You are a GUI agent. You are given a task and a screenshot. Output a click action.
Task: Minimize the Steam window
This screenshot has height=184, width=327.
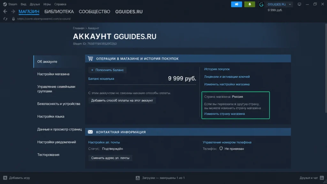[x=307, y=4]
